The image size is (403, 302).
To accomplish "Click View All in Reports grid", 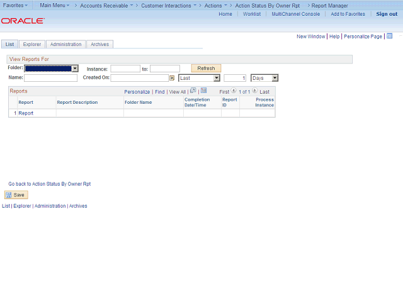I will 178,92.
